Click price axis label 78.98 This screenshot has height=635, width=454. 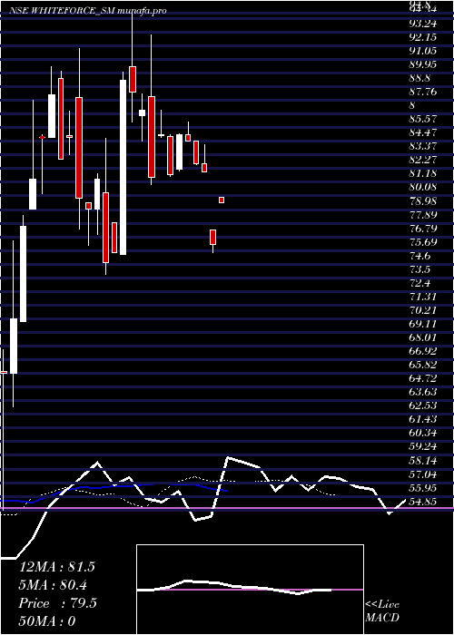pos(422,200)
